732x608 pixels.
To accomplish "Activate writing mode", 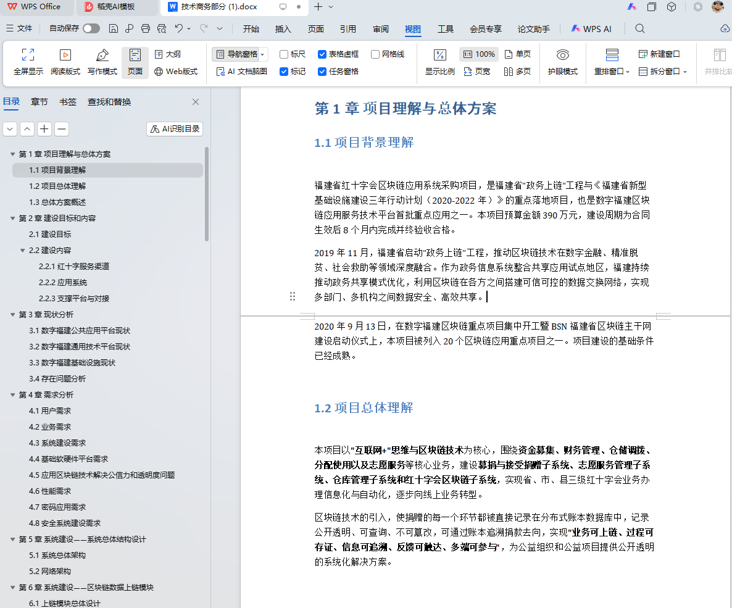I will pyautogui.click(x=102, y=62).
